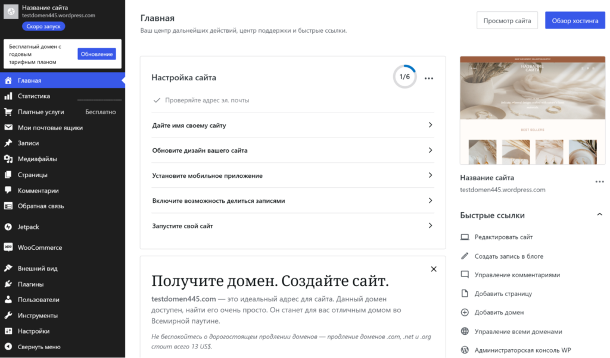Click the bar chart icon for Статистика
Viewport: 610px width, 358px height.
click(x=8, y=96)
